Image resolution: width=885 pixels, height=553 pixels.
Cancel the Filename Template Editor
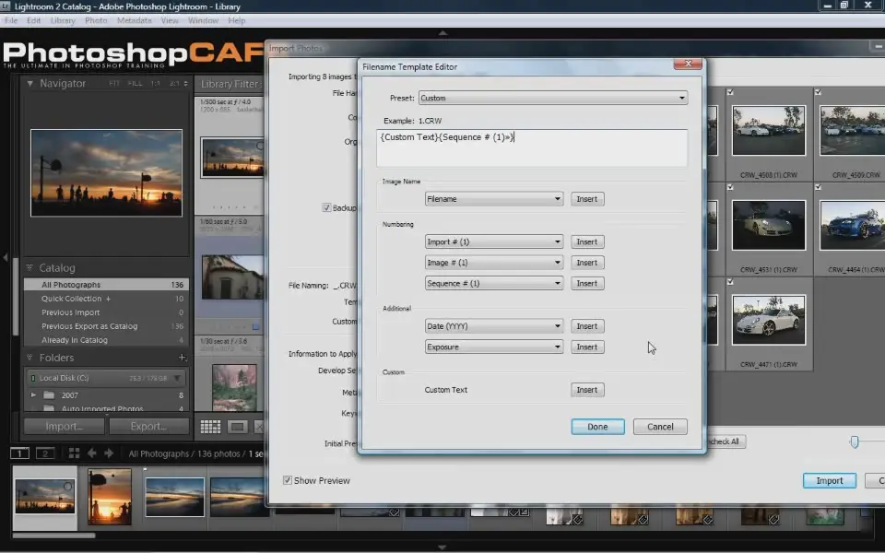(x=660, y=427)
